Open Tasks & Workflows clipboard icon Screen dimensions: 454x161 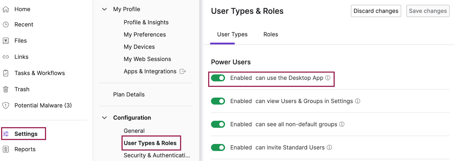point(6,73)
